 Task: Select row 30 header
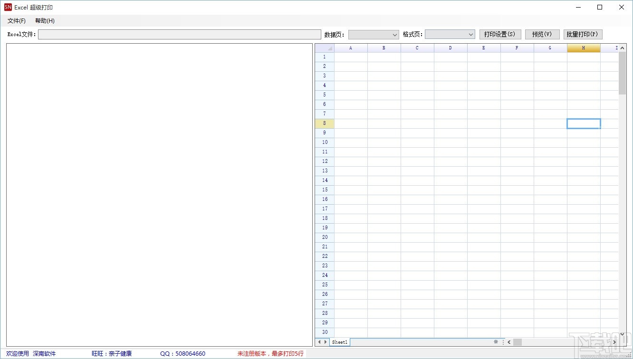[325, 332]
